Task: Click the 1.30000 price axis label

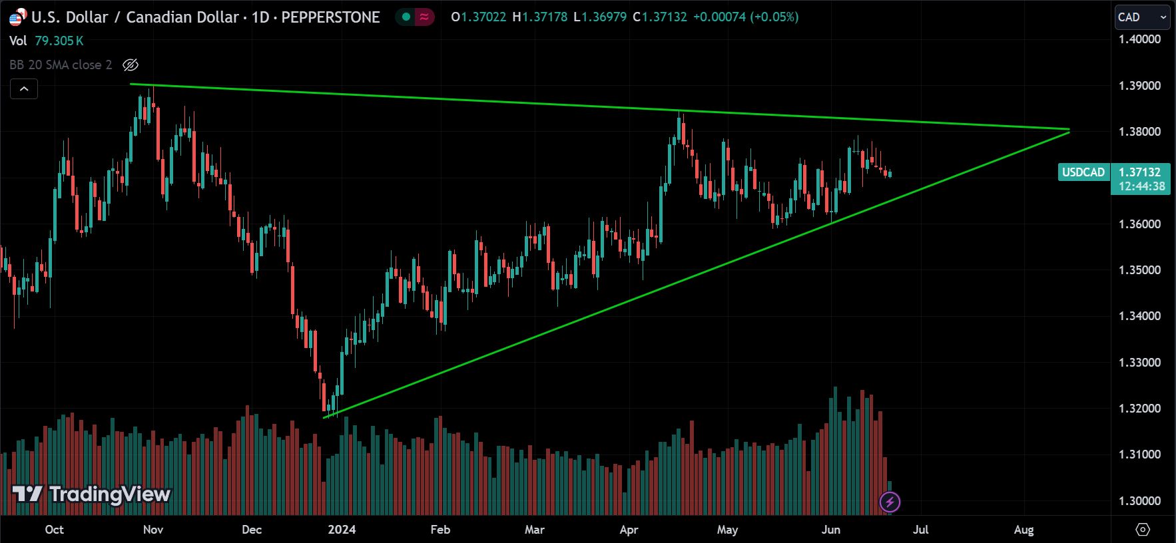Action: pos(1139,501)
